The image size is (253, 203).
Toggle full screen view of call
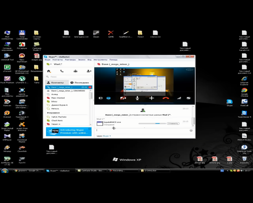(189, 98)
